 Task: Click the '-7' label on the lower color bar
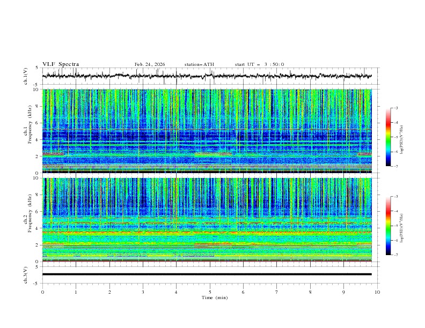(x=396, y=255)
